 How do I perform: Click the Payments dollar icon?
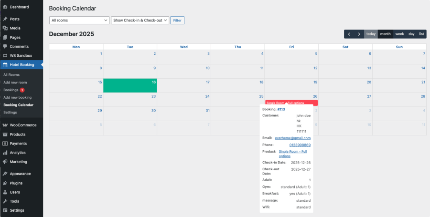click(x=5, y=144)
